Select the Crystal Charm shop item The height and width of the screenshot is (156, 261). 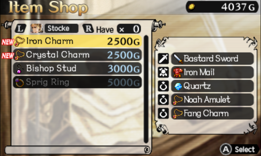coord(77,55)
